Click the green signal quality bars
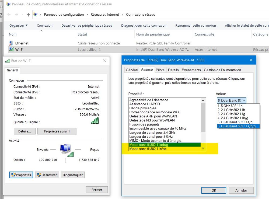Viewport: 269px width, 199px height. 95,121
